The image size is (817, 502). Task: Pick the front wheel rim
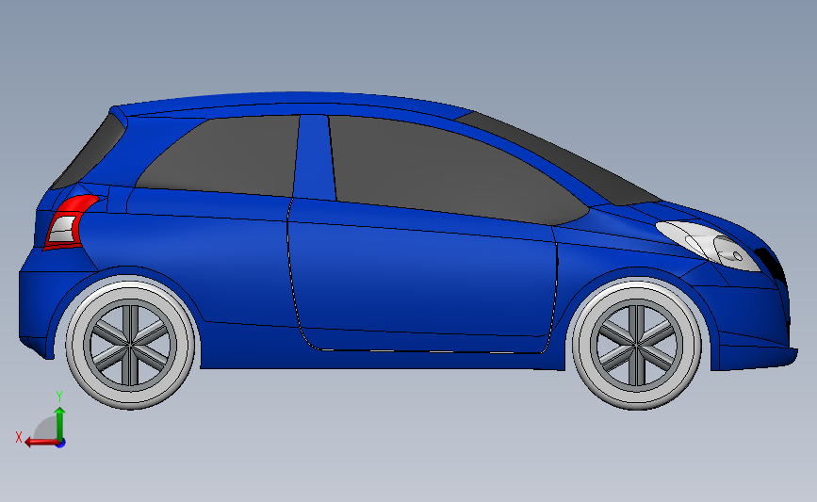coord(637,345)
